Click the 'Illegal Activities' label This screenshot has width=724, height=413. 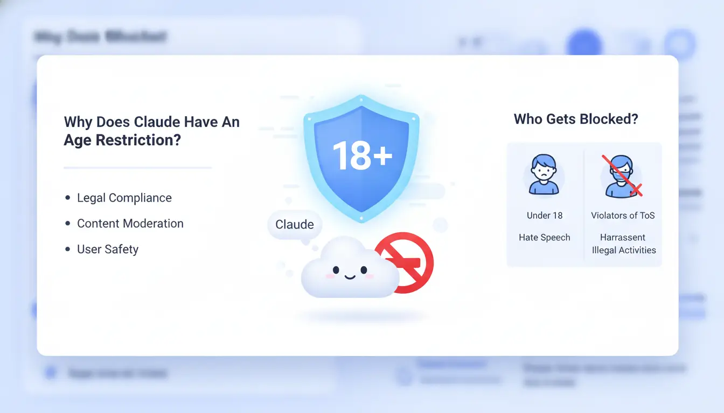tap(624, 250)
